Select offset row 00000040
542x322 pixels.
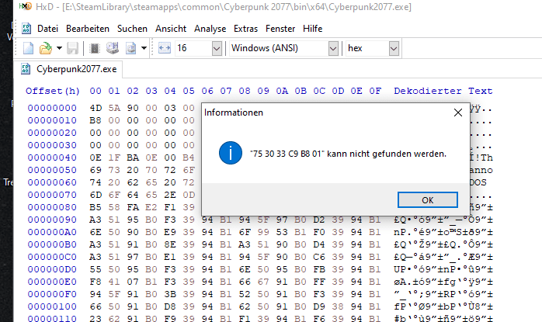(x=52, y=158)
